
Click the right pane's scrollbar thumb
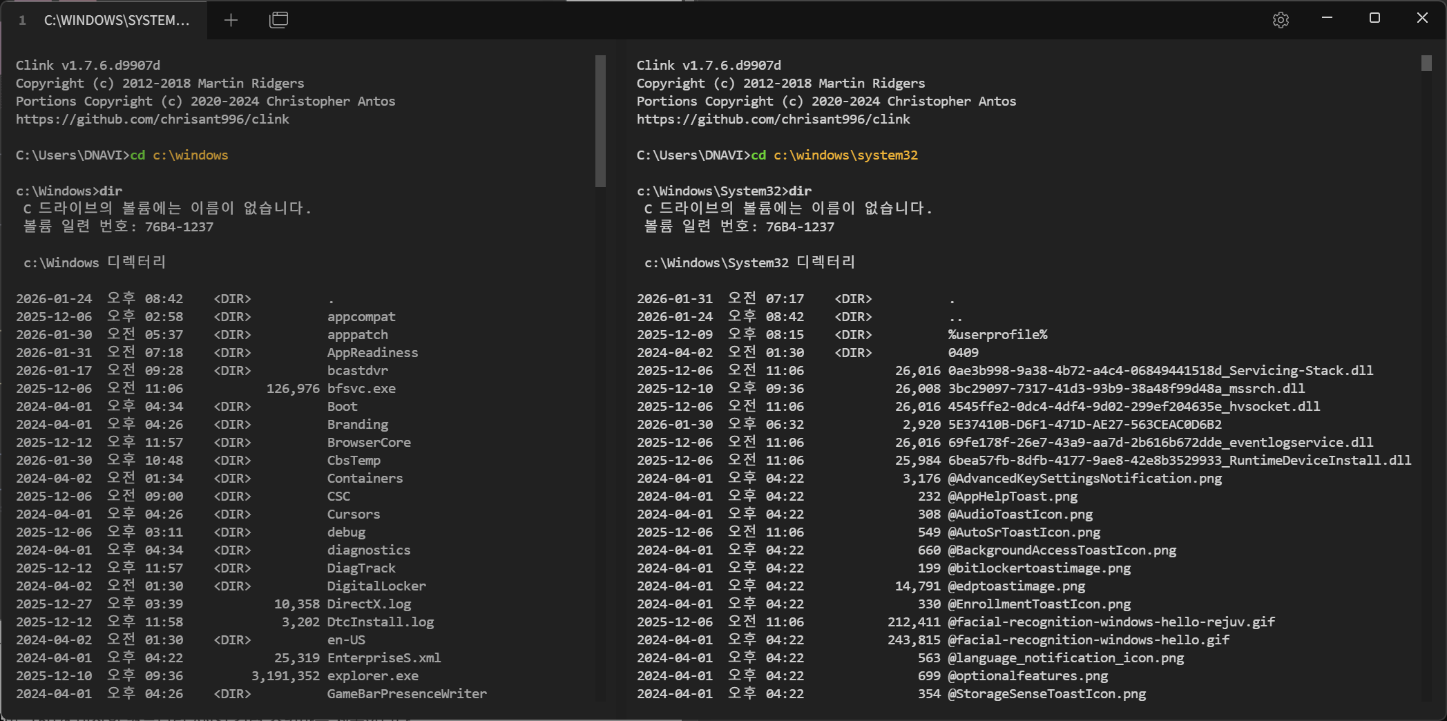[x=1426, y=64]
